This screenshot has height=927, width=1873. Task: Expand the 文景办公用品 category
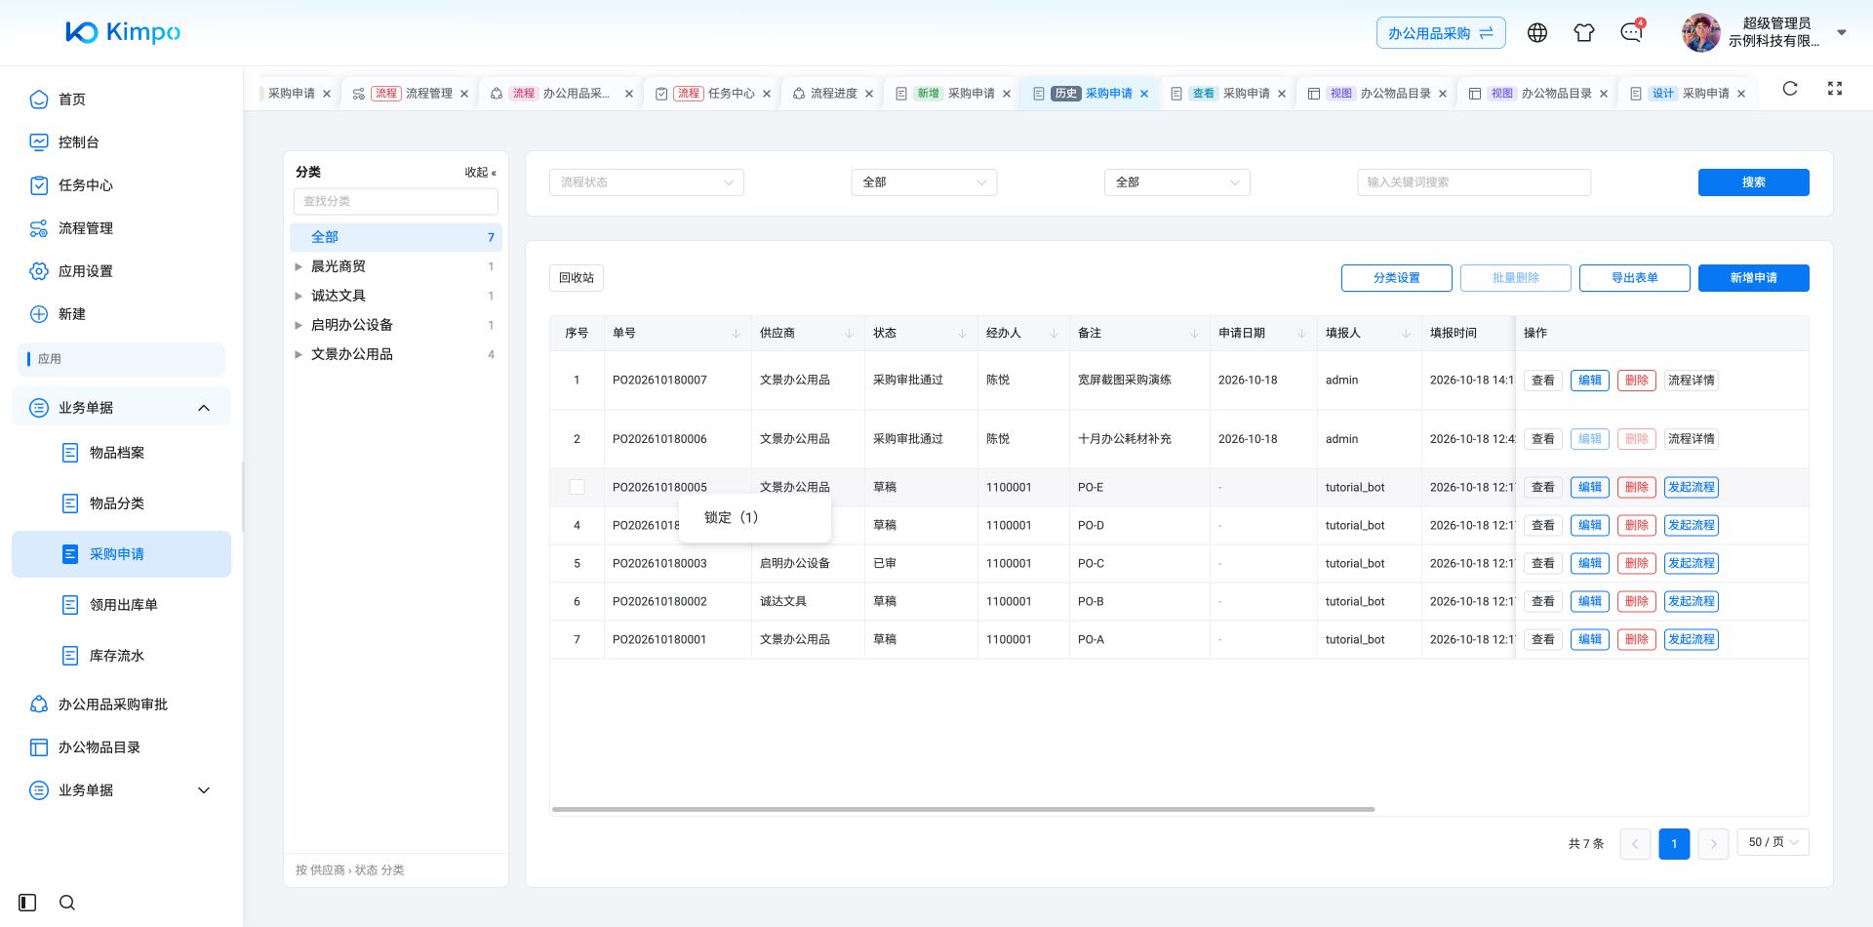pyautogui.click(x=299, y=354)
